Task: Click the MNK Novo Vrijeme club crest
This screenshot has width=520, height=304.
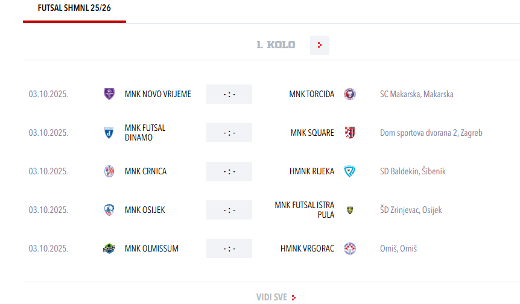Action: click(x=109, y=94)
